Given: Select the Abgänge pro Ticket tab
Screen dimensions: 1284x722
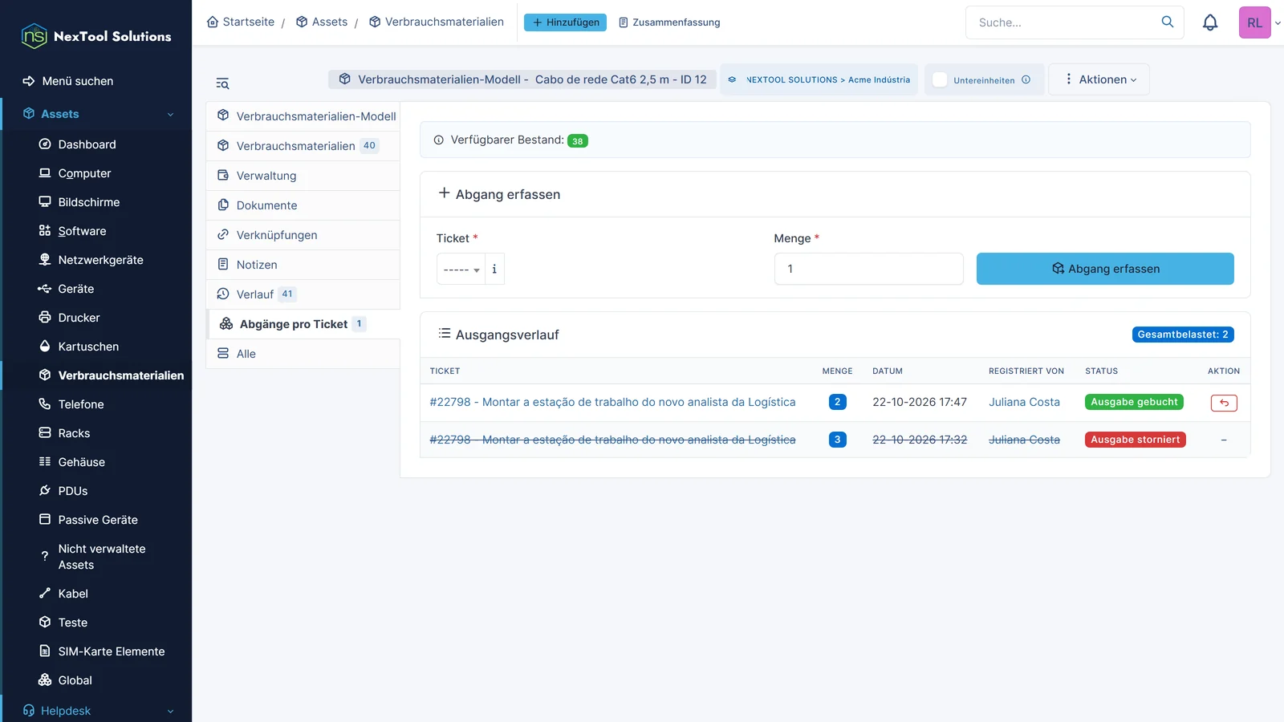Looking at the screenshot, I should tap(303, 324).
